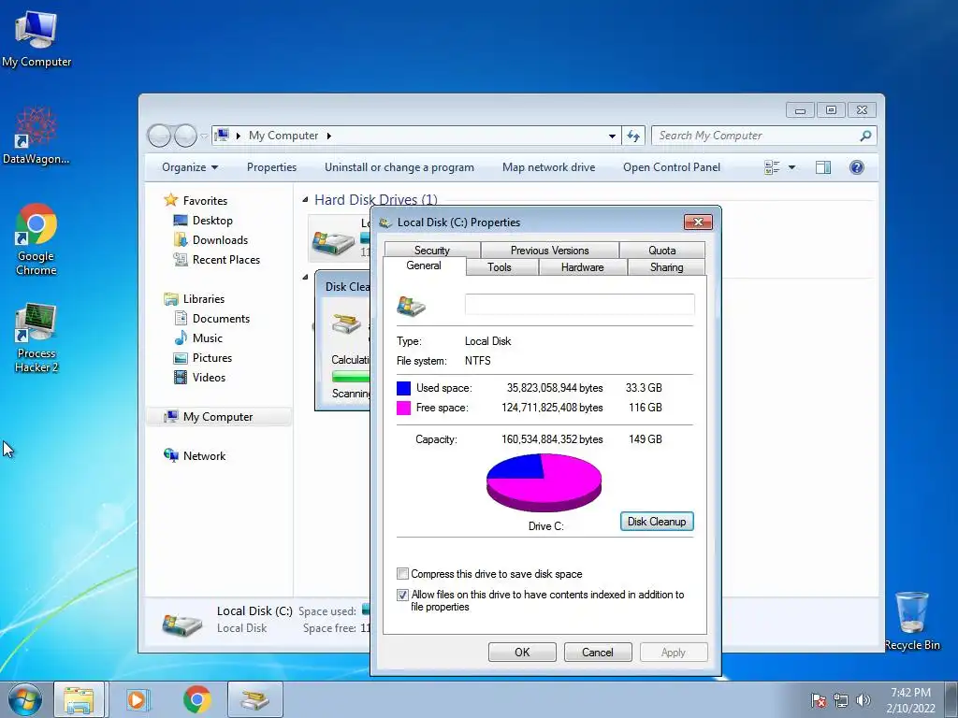Click Open Control Panel
This screenshot has width=958, height=718.
(x=672, y=167)
